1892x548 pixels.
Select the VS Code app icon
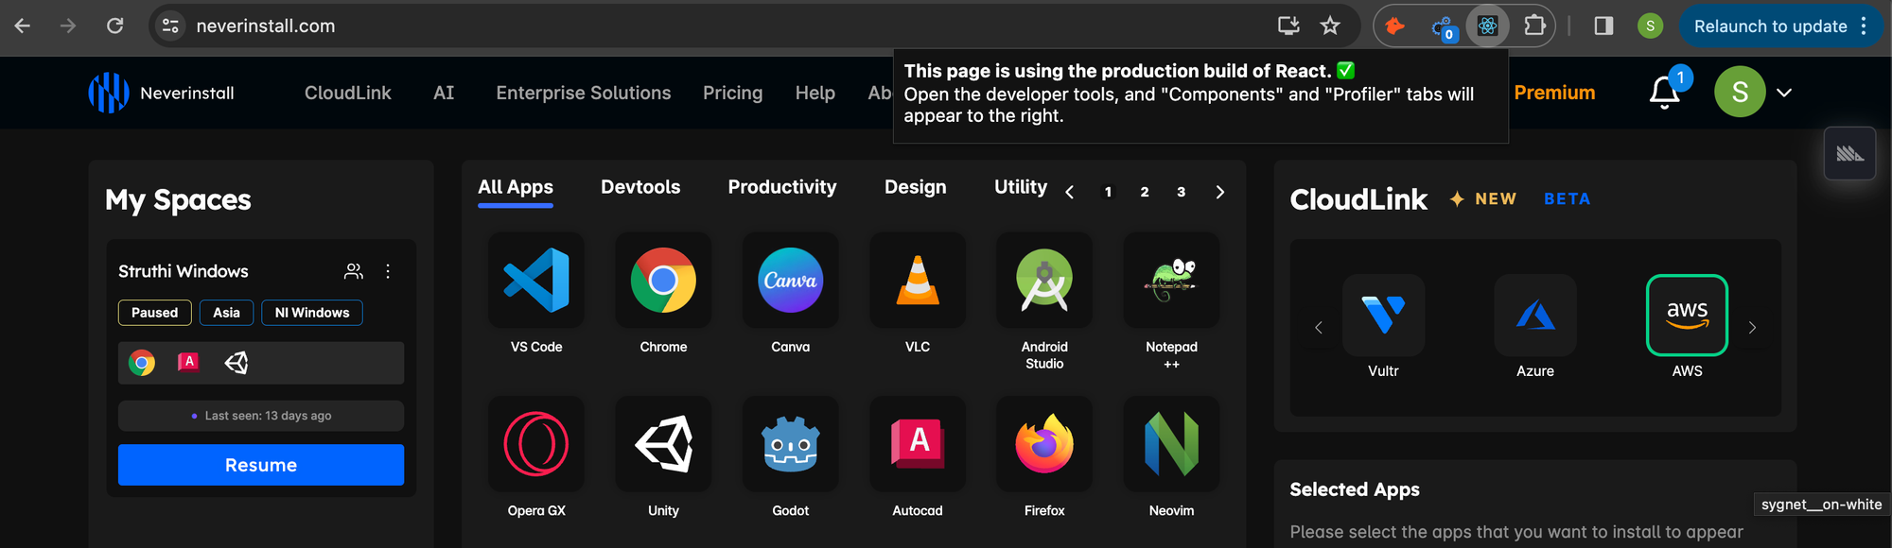[536, 281]
